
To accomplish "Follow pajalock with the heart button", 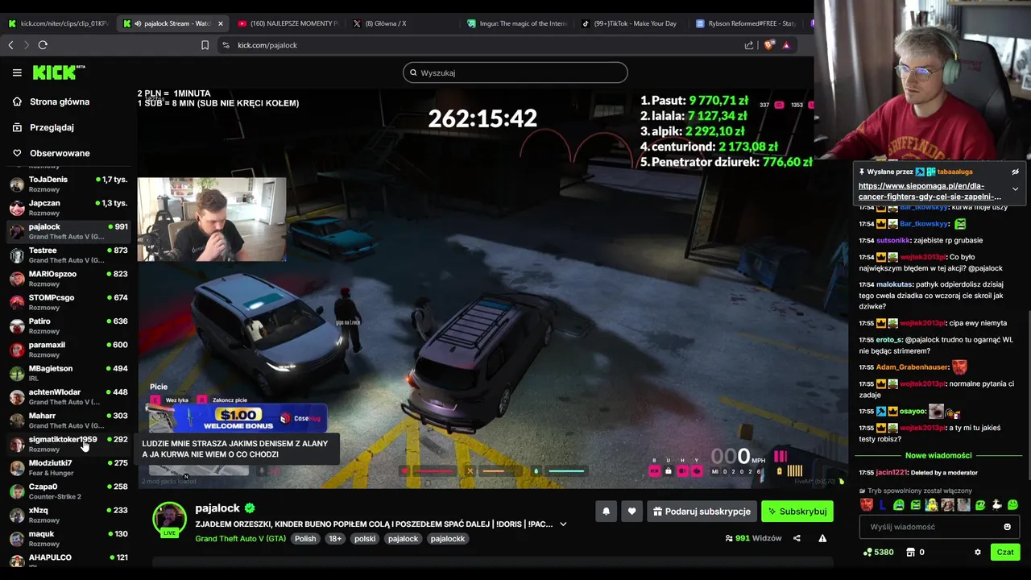I will (631, 512).
